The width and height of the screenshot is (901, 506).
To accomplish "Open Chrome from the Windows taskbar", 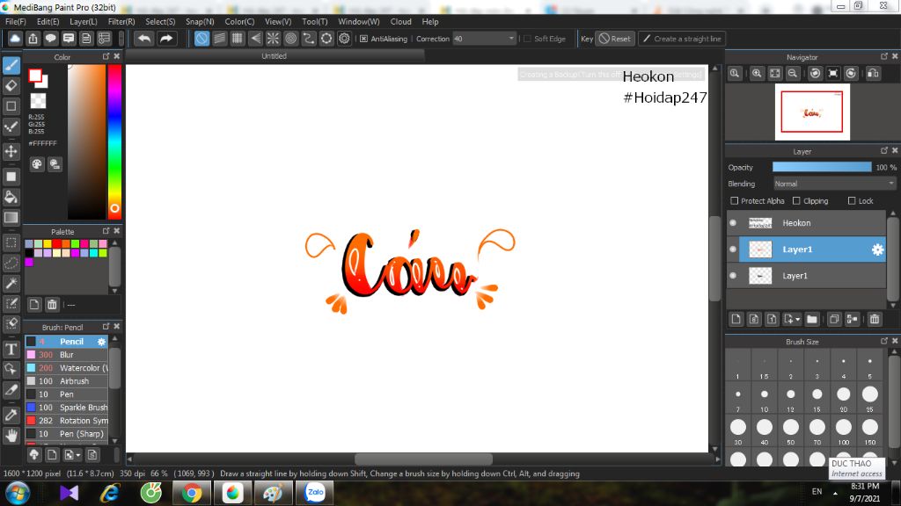I will coord(192,493).
